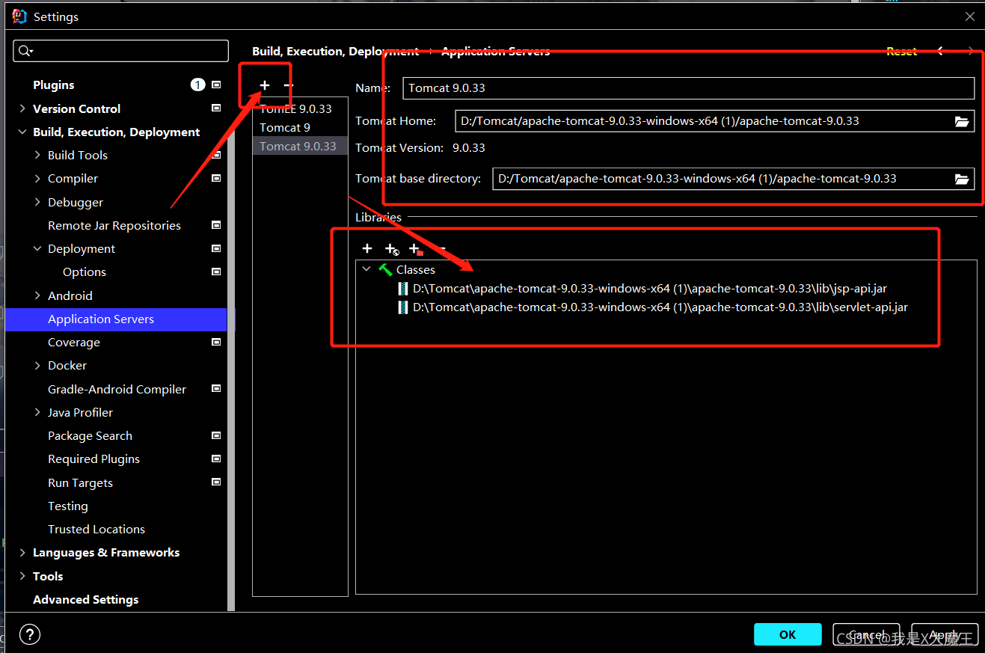The image size is (985, 653).
Task: Open Advanced Settings page
Action: (x=86, y=599)
